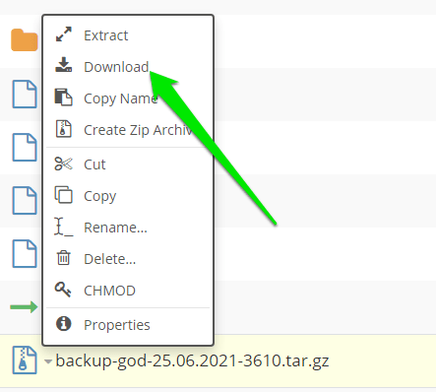The image size is (436, 392).
Task: Click the archive icon beside backup-god tar.gz
Action: click(x=25, y=360)
